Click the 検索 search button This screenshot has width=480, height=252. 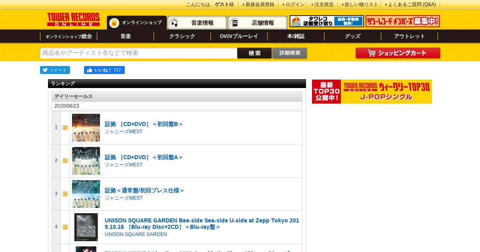pyautogui.click(x=254, y=53)
